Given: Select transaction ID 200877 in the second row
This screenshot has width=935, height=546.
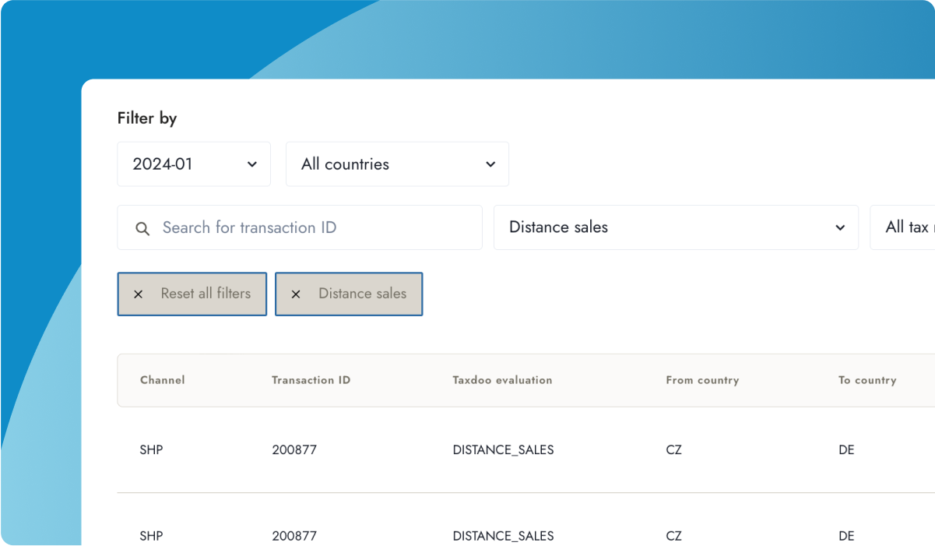Looking at the screenshot, I should (x=294, y=536).
